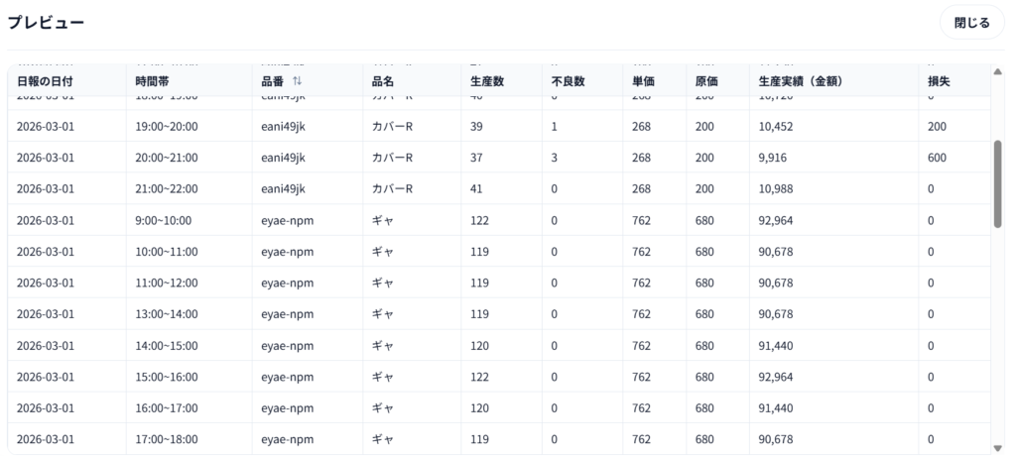Click the 21:00~22:00 time slot cell
The height and width of the screenshot is (456, 1016).
click(167, 189)
